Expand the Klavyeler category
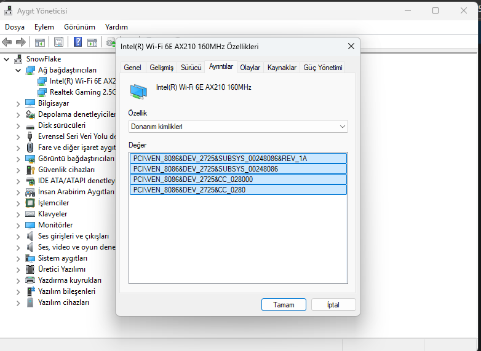Image resolution: width=481 pixels, height=351 pixels. coord(18,214)
